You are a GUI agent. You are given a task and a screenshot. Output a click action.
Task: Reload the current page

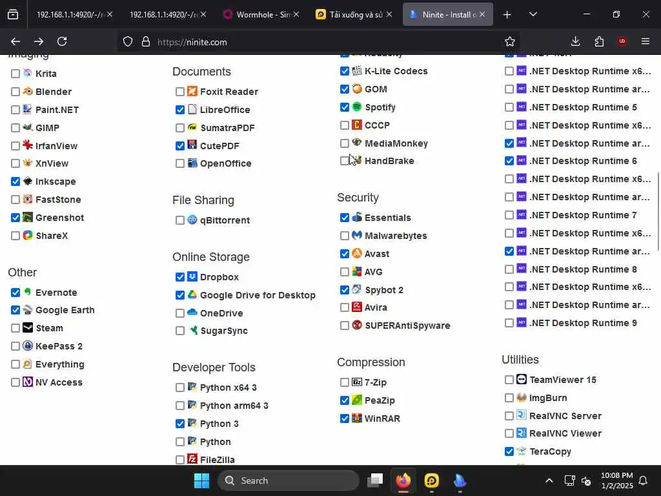62,41
